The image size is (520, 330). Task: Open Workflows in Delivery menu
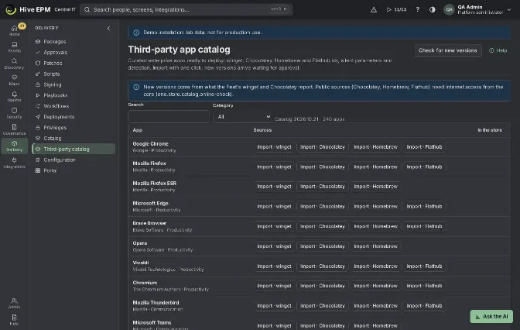74,106
